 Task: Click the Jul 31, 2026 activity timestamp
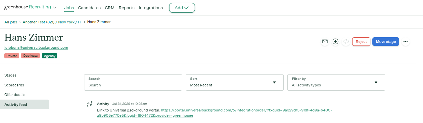tap(130, 104)
